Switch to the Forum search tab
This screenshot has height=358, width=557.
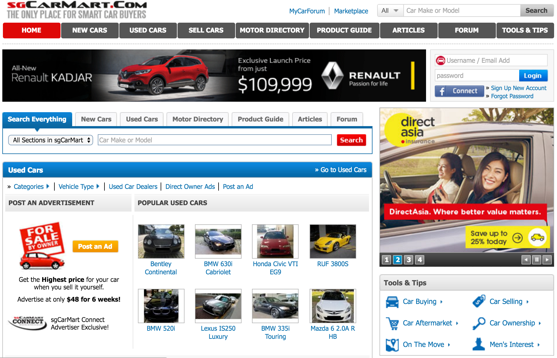(347, 119)
